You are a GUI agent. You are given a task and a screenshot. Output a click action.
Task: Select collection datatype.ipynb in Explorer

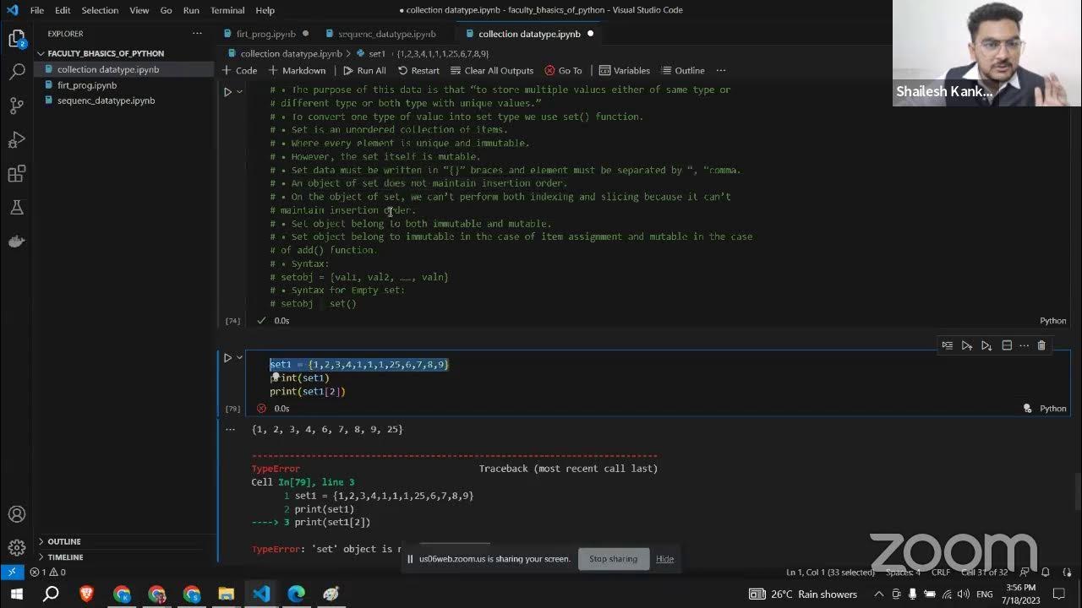pyautogui.click(x=123, y=69)
